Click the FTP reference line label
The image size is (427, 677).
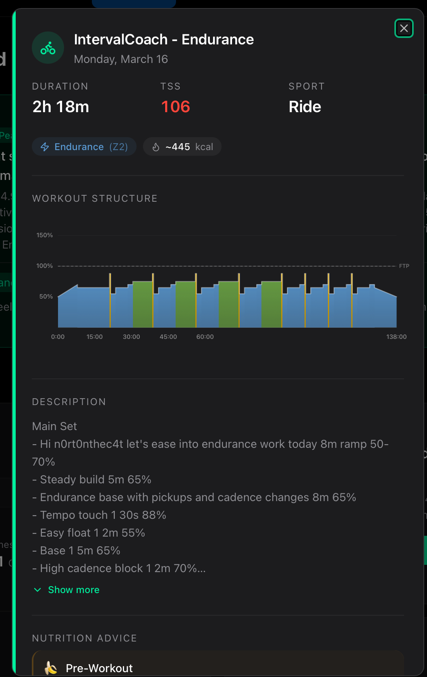(x=404, y=266)
